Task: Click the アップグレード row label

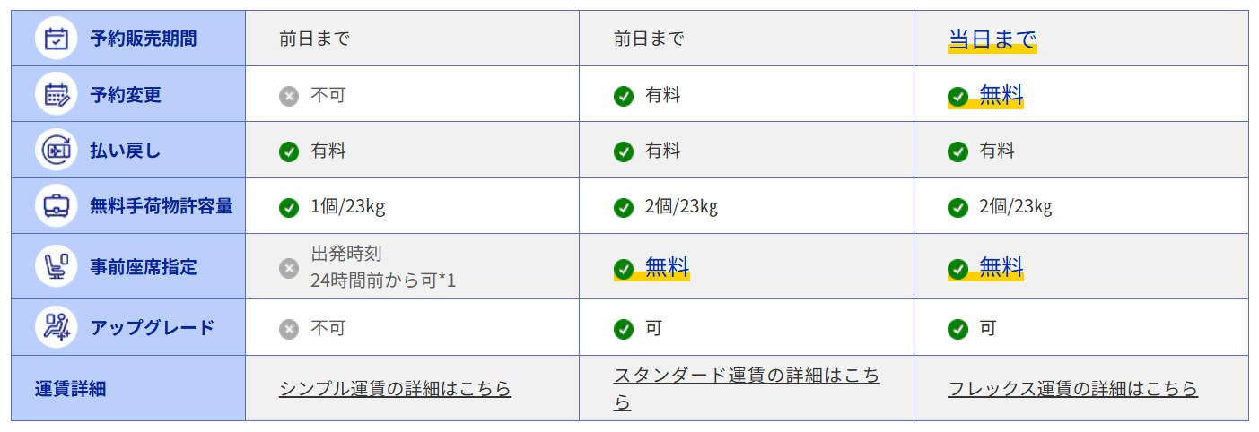Action: pyautogui.click(x=153, y=327)
